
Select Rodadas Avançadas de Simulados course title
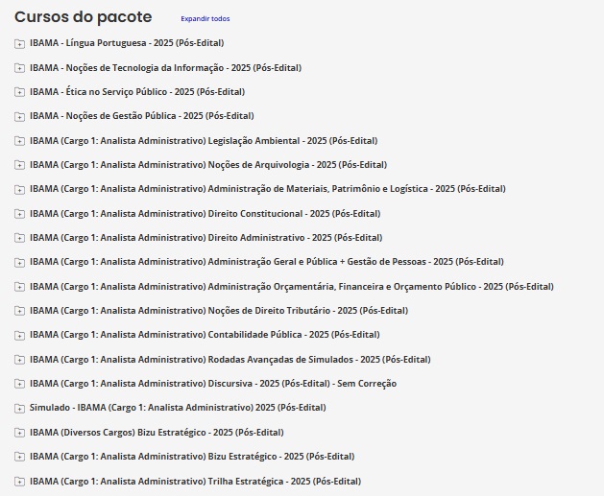pos(230,360)
